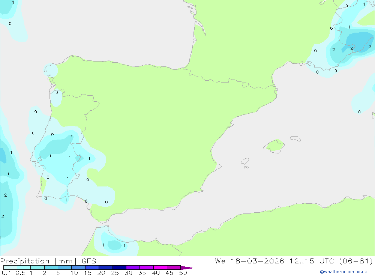
Task: Click the legend label "0.5"
Action: point(20,273)
